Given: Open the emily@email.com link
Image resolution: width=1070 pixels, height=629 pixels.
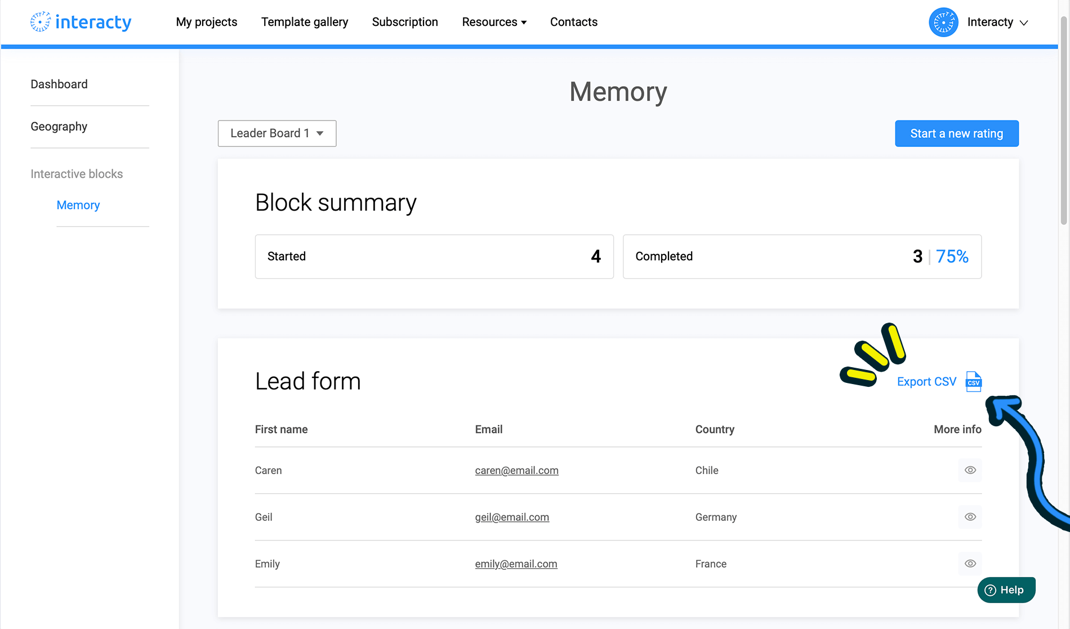Looking at the screenshot, I should pyautogui.click(x=516, y=564).
